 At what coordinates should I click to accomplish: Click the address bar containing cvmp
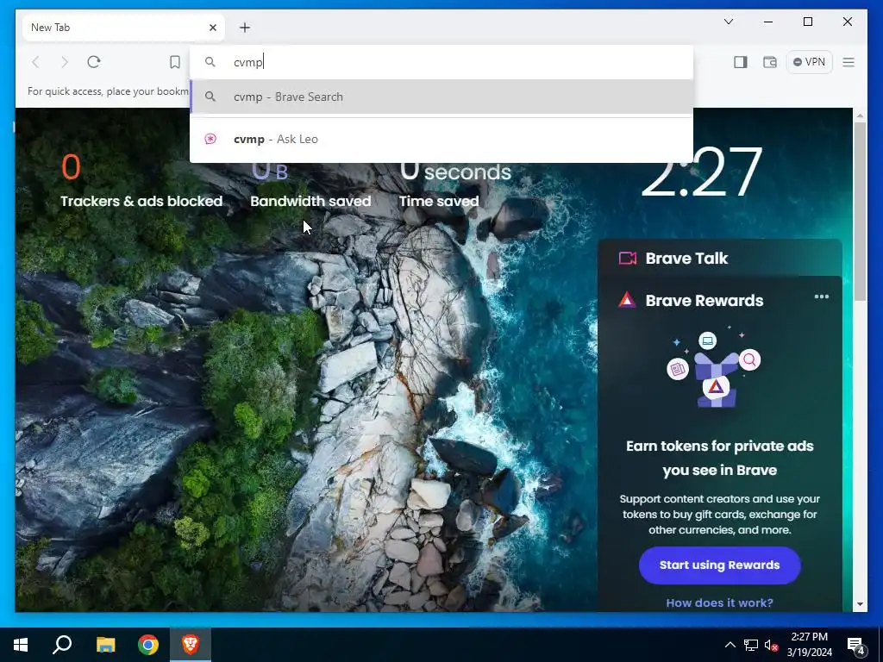(x=441, y=62)
